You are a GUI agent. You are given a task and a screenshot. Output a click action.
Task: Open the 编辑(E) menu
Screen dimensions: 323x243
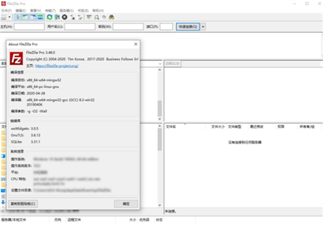(x=21, y=11)
